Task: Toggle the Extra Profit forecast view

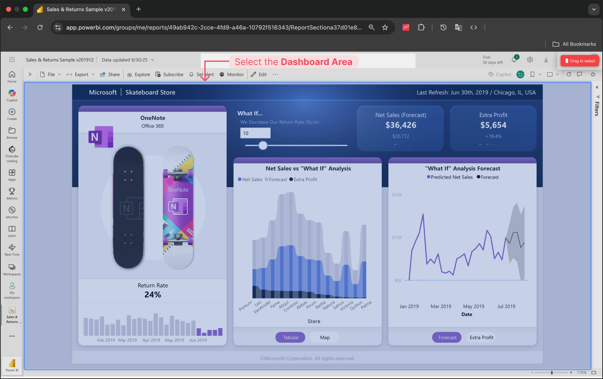Action: pyautogui.click(x=481, y=337)
